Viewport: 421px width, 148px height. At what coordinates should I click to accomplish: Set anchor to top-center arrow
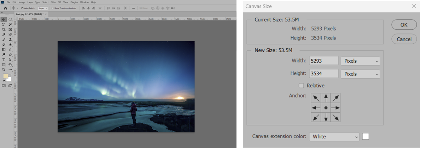click(x=326, y=98)
